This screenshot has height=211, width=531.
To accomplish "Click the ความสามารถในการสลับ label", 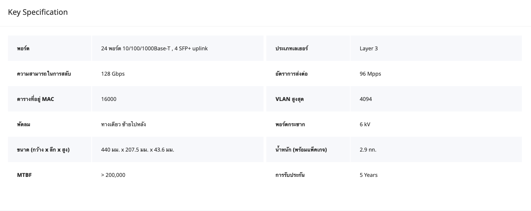I will click(44, 74).
